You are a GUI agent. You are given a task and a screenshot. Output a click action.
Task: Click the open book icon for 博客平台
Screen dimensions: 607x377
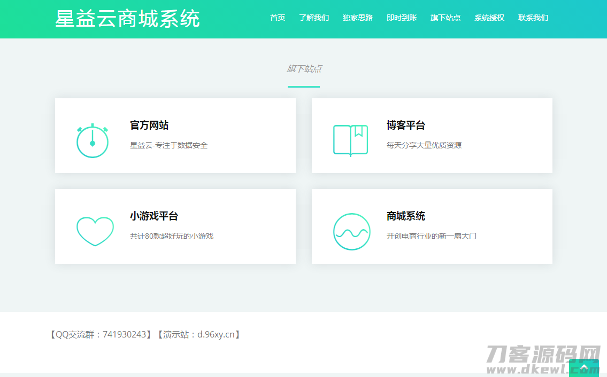(x=350, y=140)
